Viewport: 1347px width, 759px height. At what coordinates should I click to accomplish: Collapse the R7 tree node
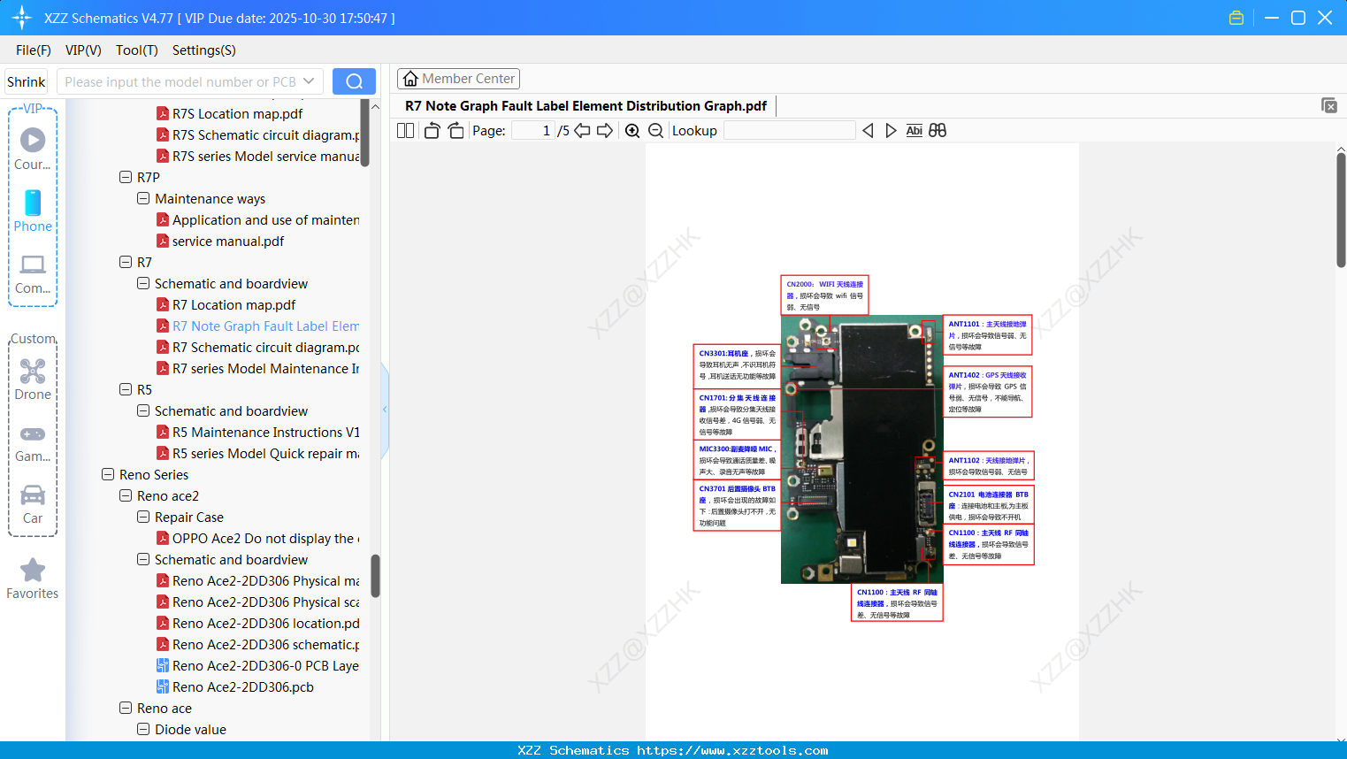(x=126, y=262)
